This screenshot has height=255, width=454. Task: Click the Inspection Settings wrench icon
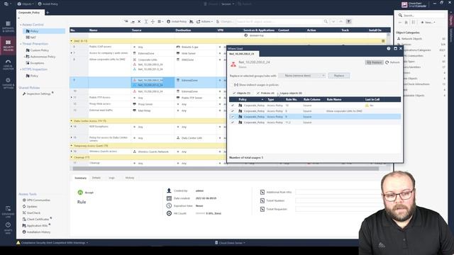click(x=24, y=93)
